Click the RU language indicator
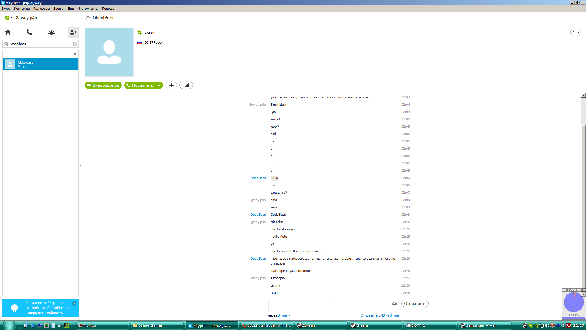586x330 pixels. pos(569,325)
